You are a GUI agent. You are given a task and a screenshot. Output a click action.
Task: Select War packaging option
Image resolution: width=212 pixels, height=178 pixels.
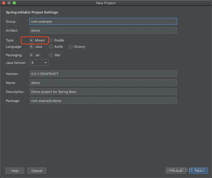coord(51,55)
